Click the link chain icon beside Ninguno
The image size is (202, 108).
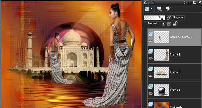[x=169, y=18]
